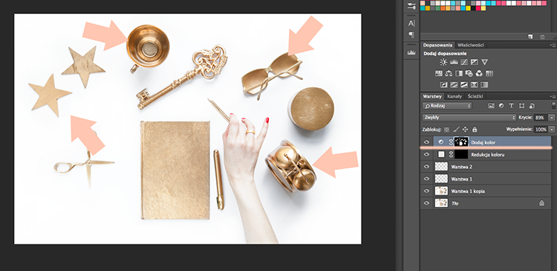This screenshot has width=557, height=271.
Task: Switch to the Właściwości tab
Action: [471, 45]
